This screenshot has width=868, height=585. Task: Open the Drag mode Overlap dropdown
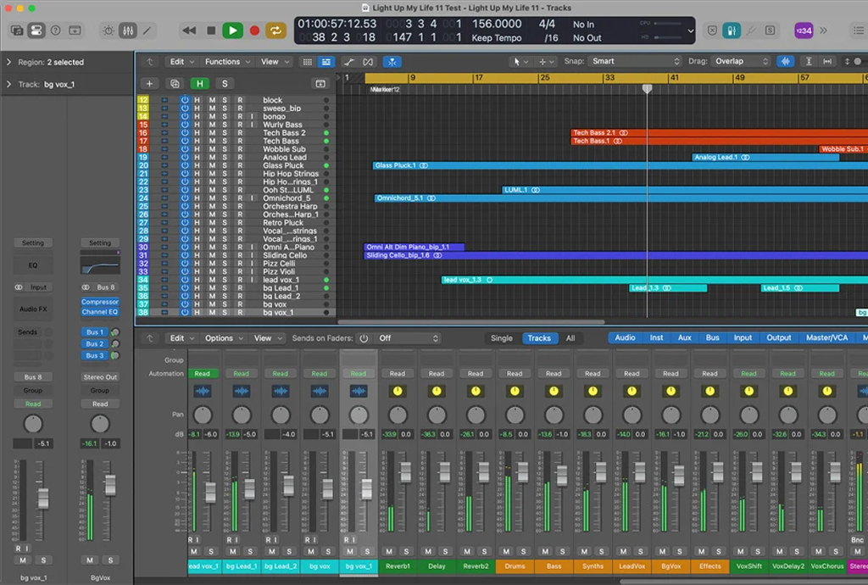(x=742, y=62)
